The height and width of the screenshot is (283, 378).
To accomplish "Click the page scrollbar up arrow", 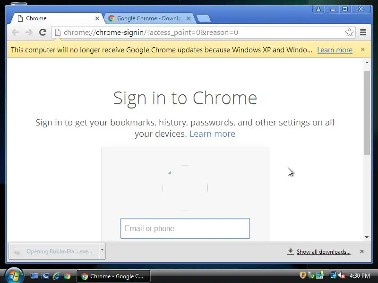I will pyautogui.click(x=367, y=62).
